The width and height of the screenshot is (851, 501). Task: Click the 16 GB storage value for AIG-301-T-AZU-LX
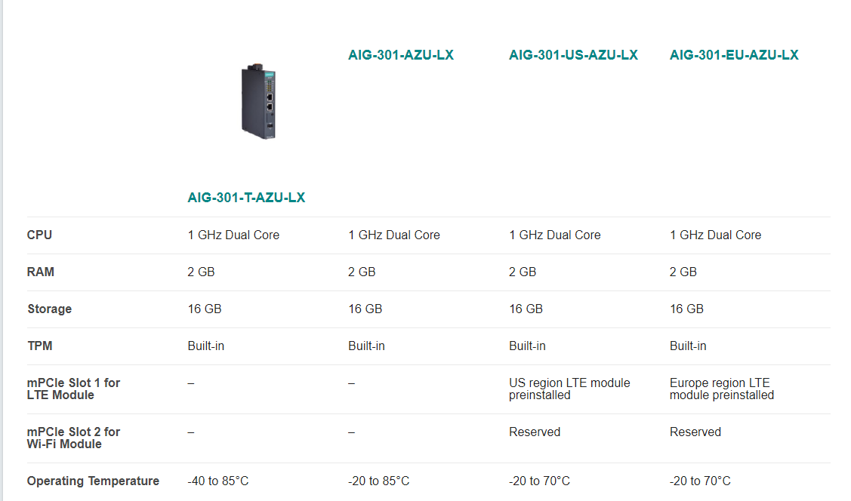point(205,309)
